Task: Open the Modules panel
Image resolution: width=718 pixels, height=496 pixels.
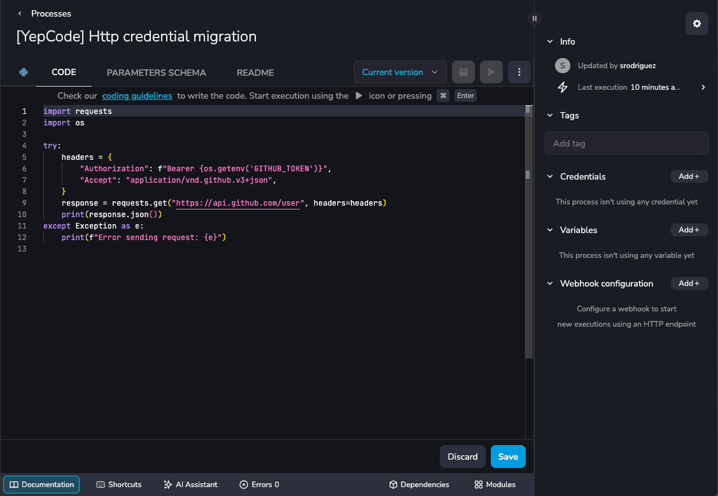Action: [495, 485]
